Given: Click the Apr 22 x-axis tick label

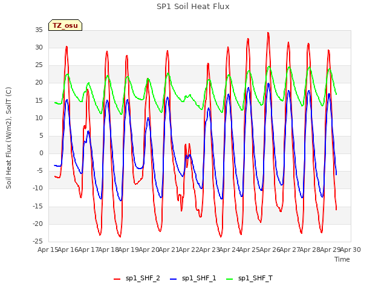Looking at the screenshot, I should pos(189,250).
